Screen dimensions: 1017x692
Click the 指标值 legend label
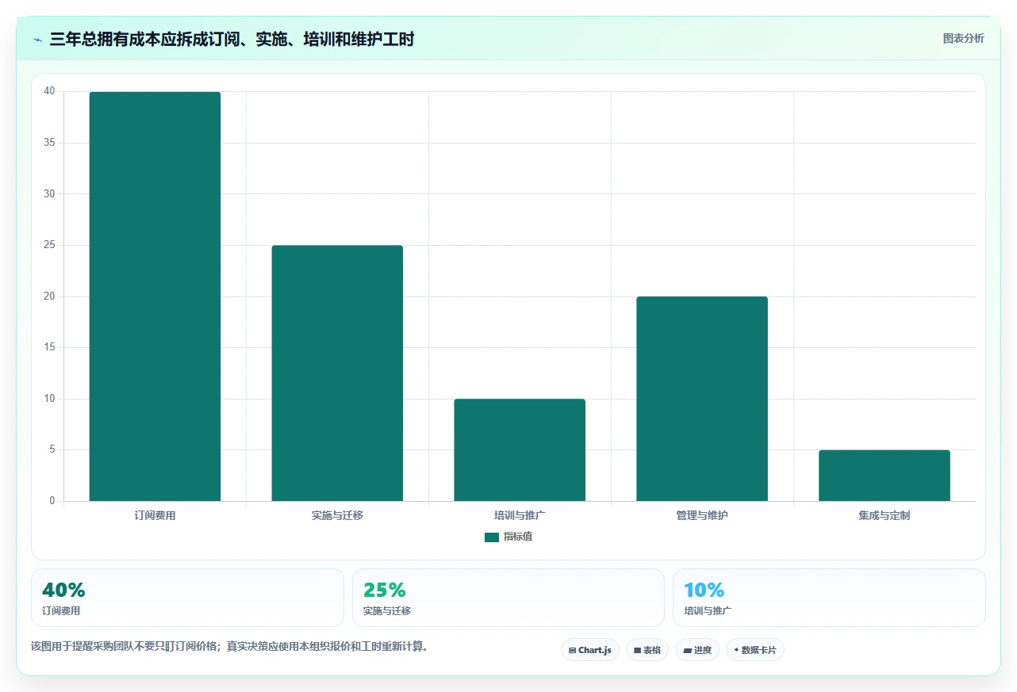pos(517,537)
